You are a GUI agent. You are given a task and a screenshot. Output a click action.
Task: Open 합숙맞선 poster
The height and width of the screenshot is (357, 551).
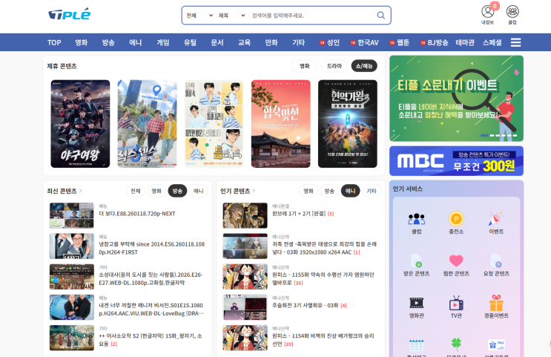(281, 124)
